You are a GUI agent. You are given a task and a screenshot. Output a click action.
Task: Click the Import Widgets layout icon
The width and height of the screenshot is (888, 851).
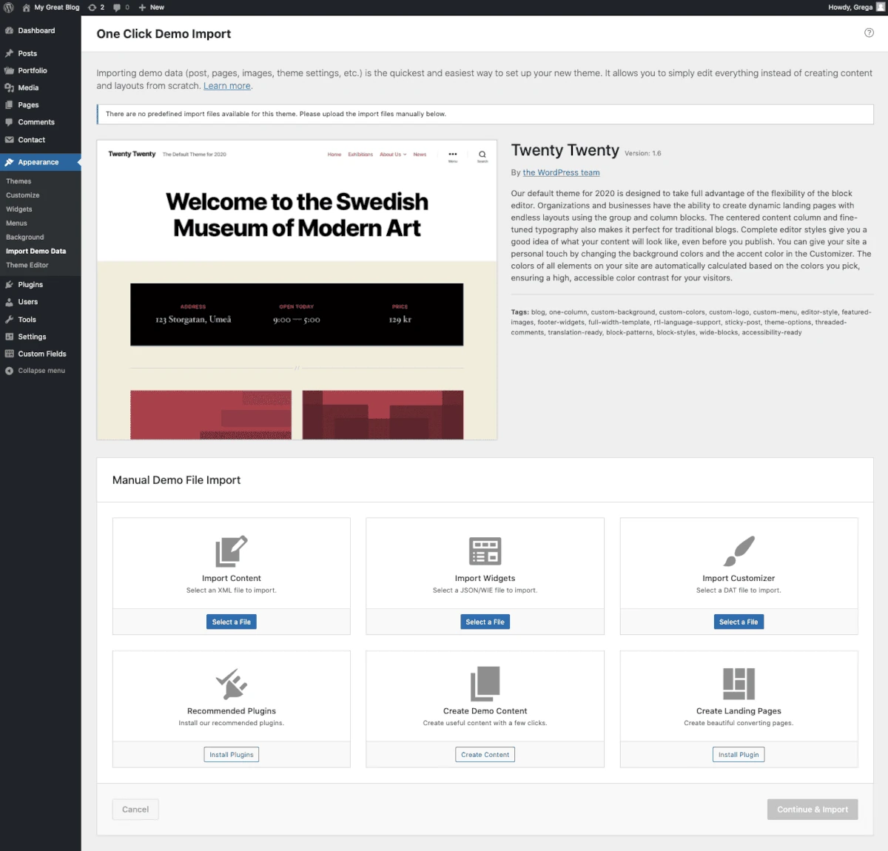pos(485,551)
